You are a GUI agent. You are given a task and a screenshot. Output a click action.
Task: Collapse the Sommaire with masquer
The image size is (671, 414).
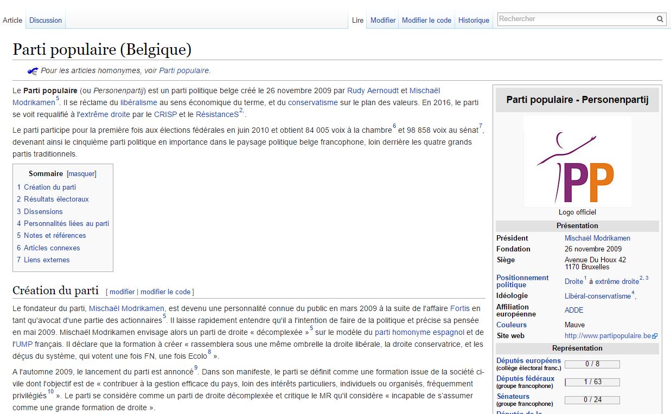click(x=81, y=174)
